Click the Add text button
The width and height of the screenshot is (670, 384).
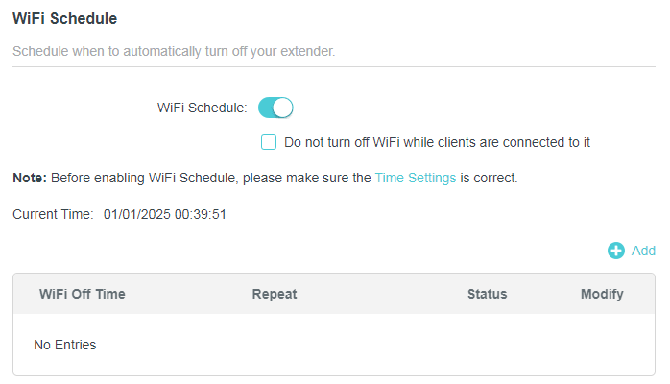click(x=643, y=251)
